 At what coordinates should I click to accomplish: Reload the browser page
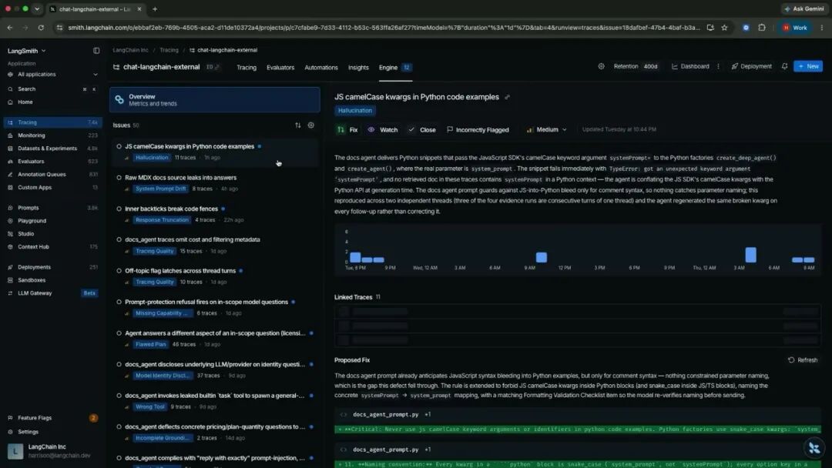[41, 28]
